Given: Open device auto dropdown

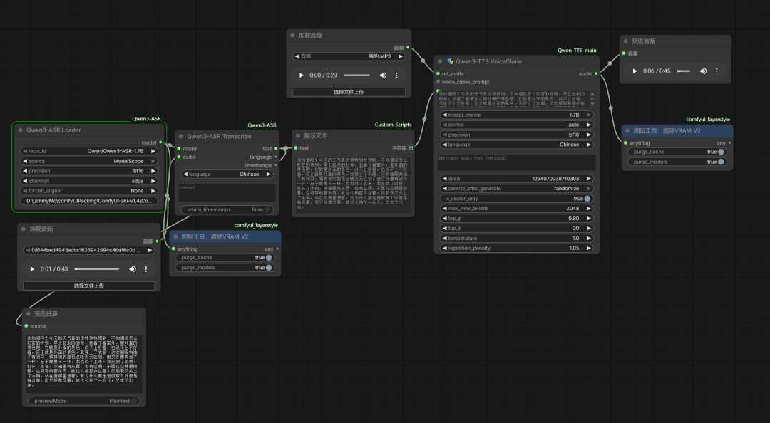Looking at the screenshot, I should tap(517, 125).
